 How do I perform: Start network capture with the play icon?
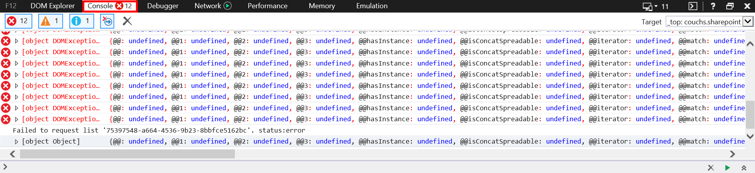[228, 6]
